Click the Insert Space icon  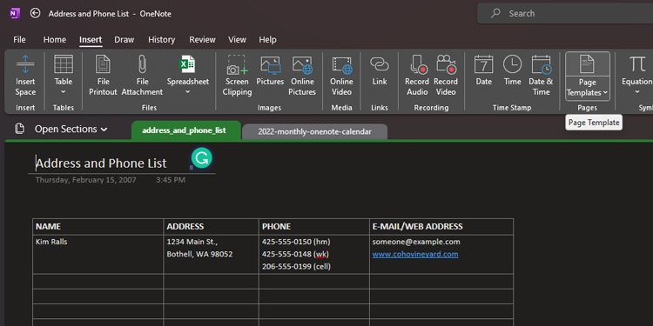click(x=25, y=64)
